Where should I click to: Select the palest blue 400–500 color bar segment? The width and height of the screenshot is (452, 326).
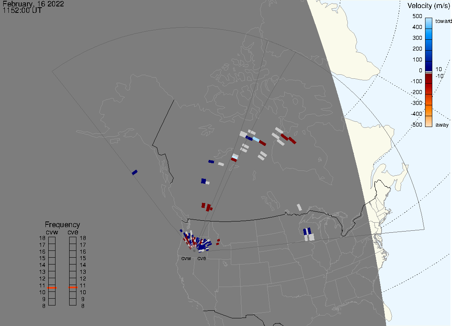(429, 23)
